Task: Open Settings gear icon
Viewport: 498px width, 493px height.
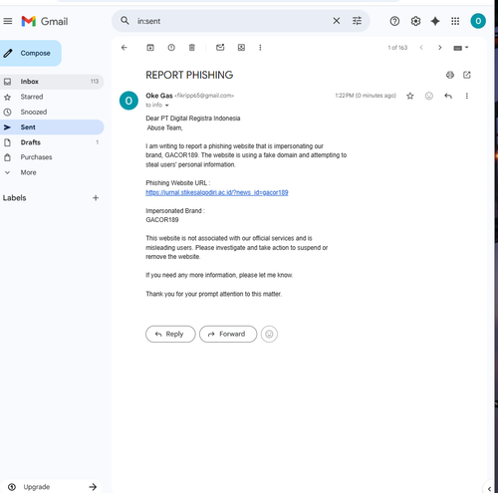Action: click(x=415, y=21)
